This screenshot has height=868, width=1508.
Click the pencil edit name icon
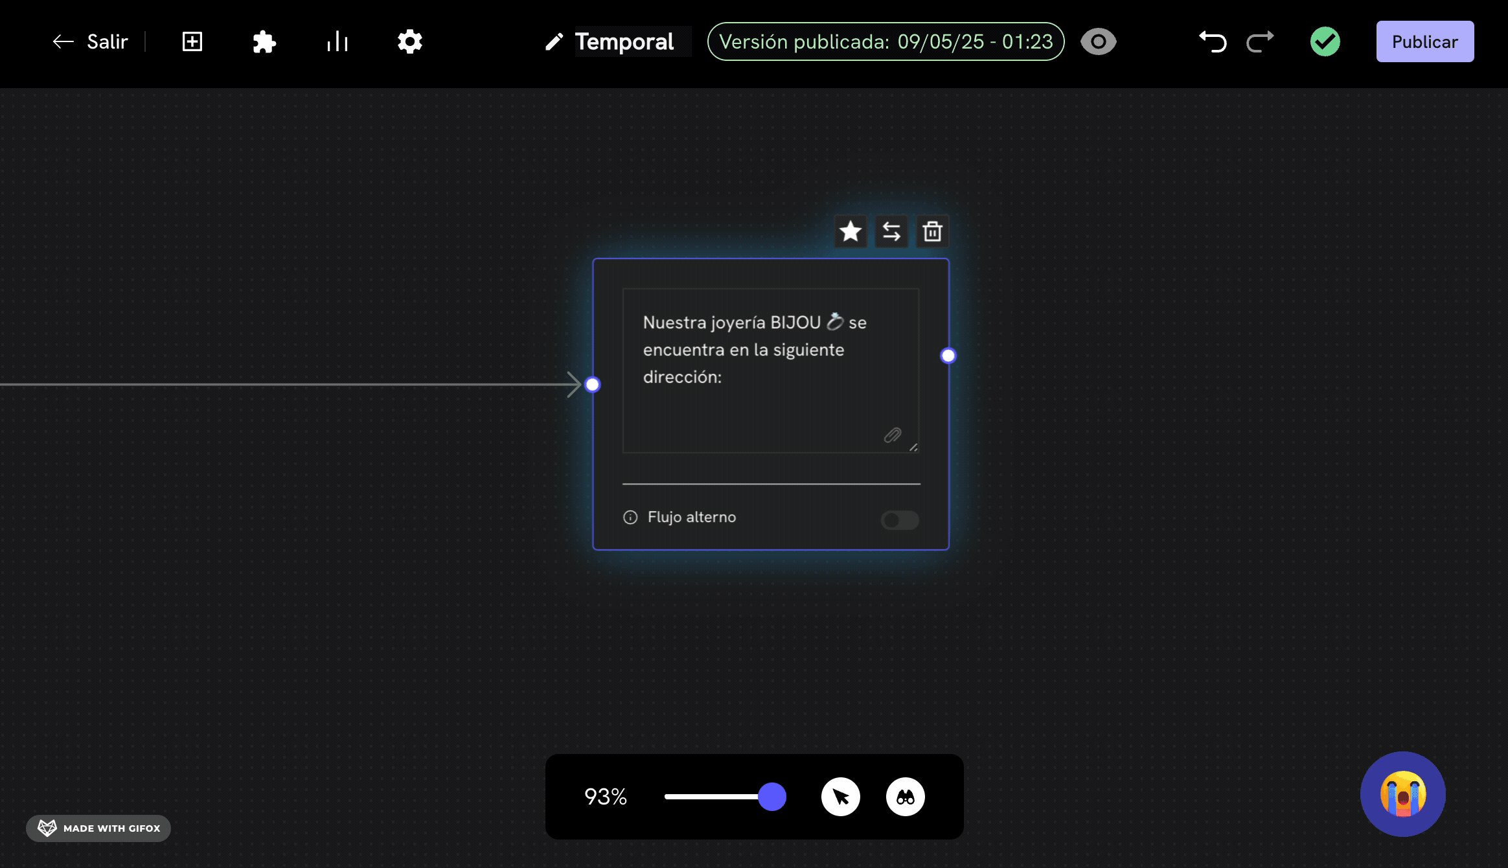click(x=554, y=42)
